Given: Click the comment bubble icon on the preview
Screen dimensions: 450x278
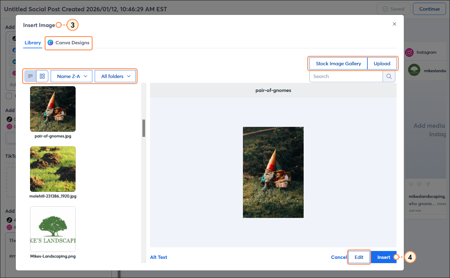Looking at the screenshot, I should [x=419, y=184].
